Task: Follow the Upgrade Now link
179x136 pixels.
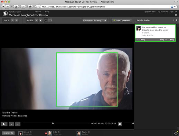Action: tap(150, 12)
